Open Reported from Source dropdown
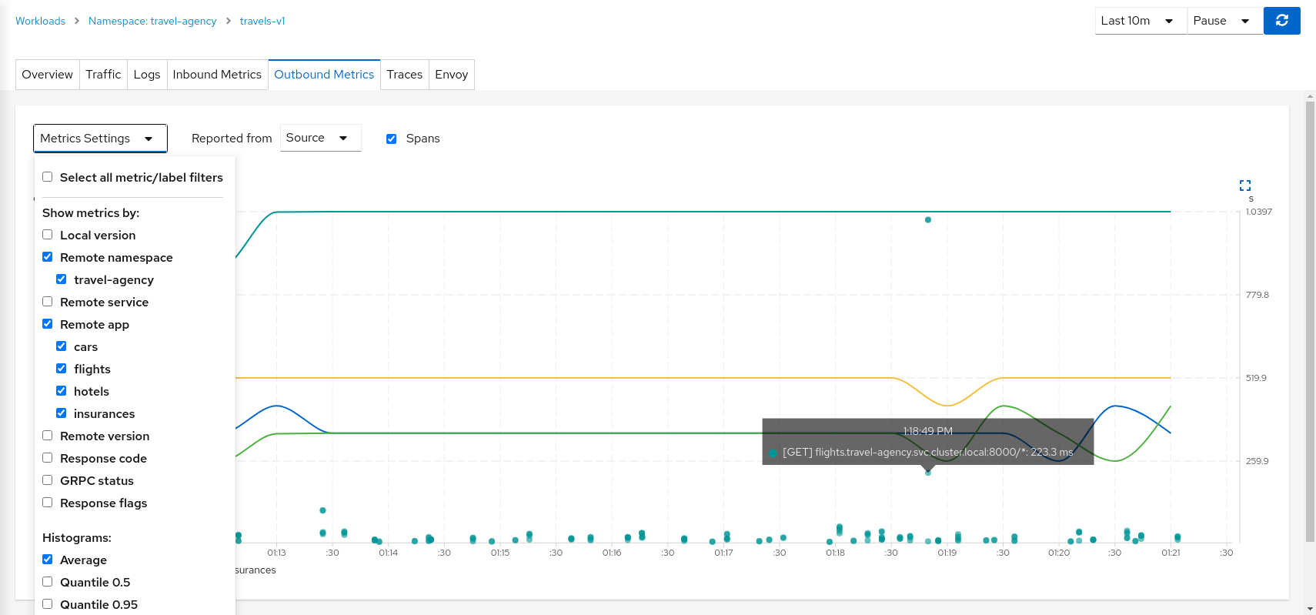 [x=319, y=138]
